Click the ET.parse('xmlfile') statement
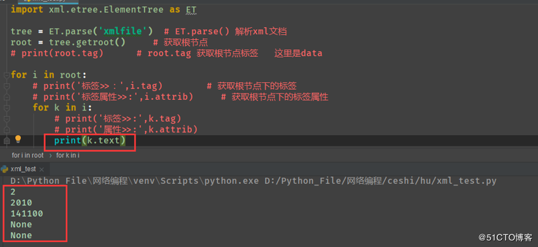This screenshot has height=247, width=538. [x=82, y=32]
